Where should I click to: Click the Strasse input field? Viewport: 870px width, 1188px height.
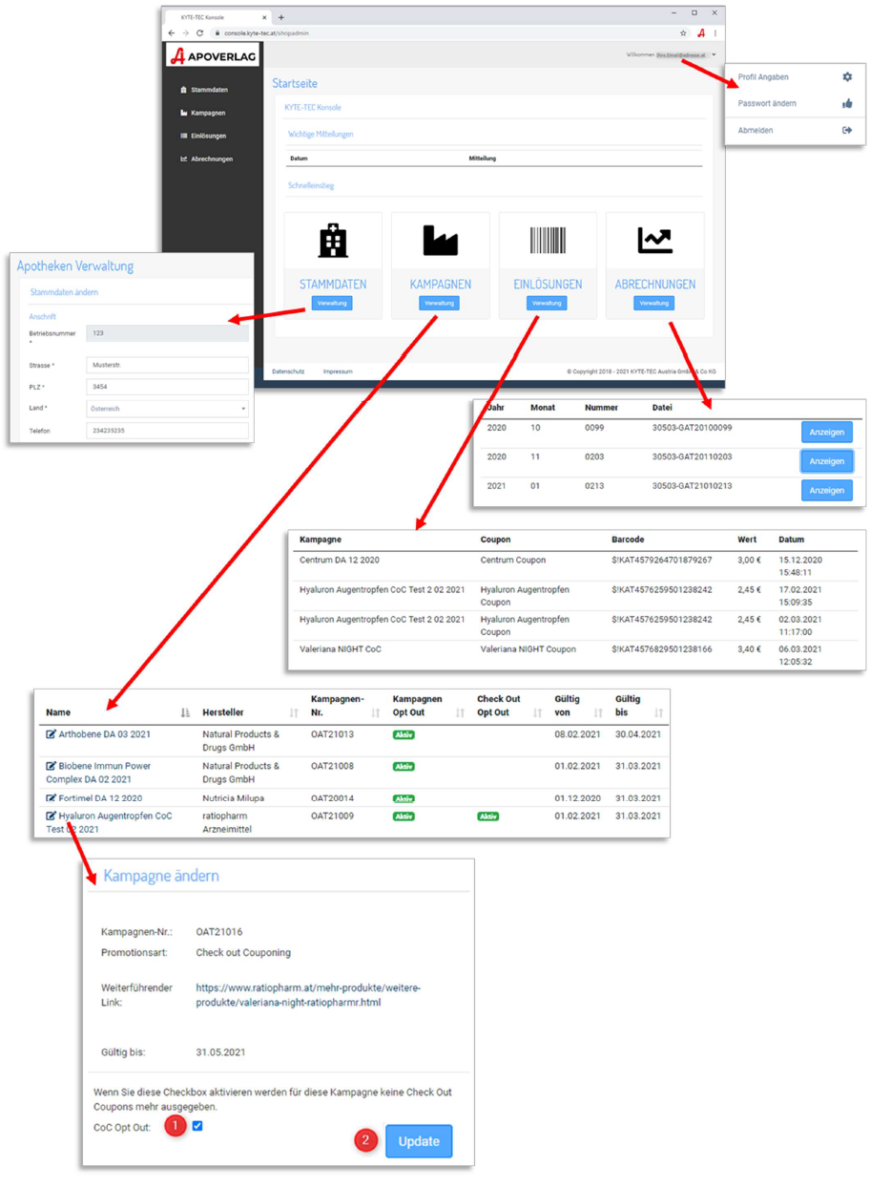pos(167,364)
